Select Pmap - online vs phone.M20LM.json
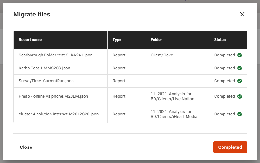260x163 pixels. tap(53, 96)
